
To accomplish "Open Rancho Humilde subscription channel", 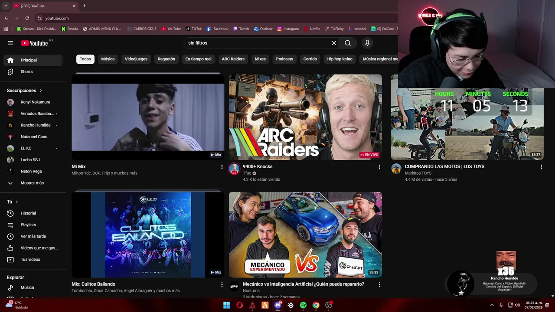I will coord(33,125).
